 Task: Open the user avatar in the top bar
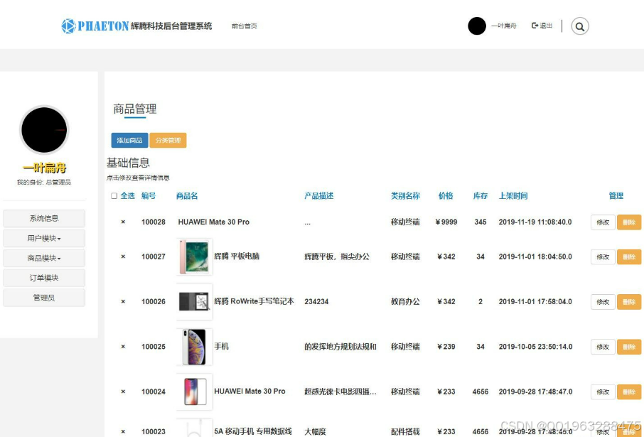pos(476,26)
